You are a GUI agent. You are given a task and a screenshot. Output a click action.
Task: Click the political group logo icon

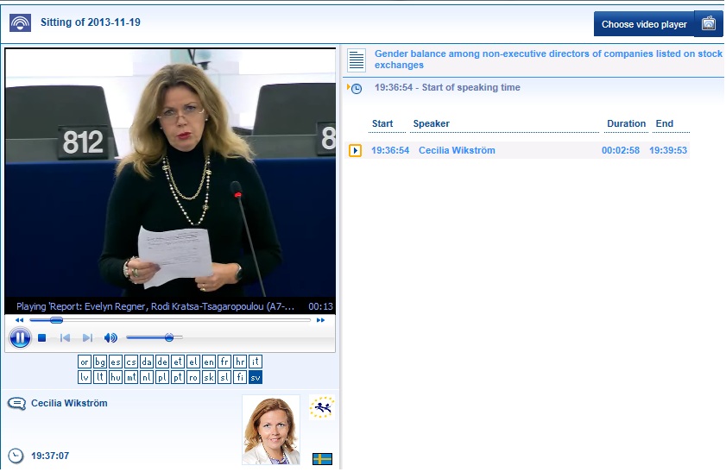[322, 407]
